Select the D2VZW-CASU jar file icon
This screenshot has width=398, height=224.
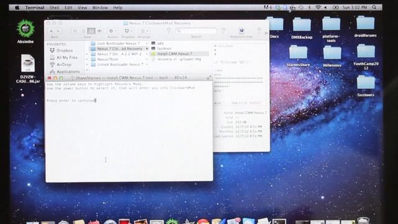click(x=27, y=68)
